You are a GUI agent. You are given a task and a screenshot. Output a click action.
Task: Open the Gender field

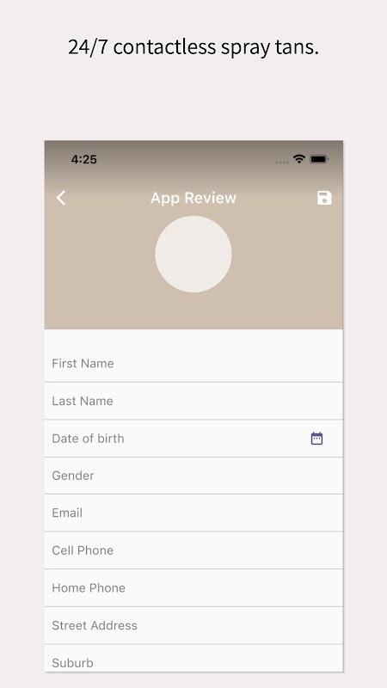193,476
